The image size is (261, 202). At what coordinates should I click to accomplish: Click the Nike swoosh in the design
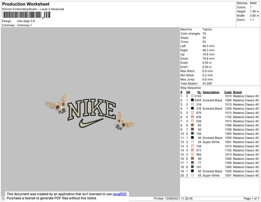pyautogui.click(x=91, y=123)
